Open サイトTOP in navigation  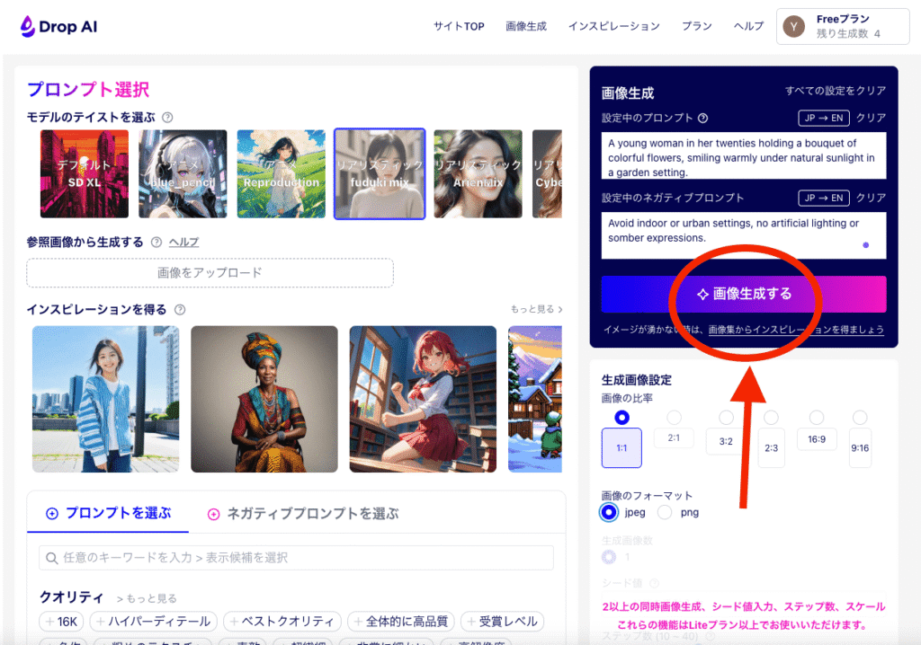click(x=459, y=26)
